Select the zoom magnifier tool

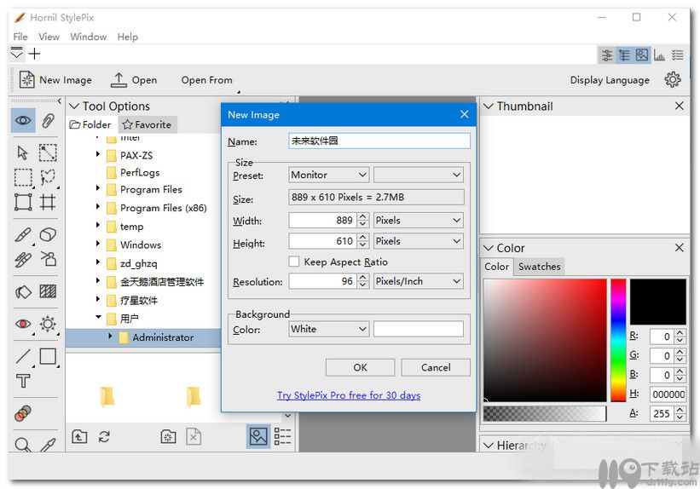(x=22, y=445)
